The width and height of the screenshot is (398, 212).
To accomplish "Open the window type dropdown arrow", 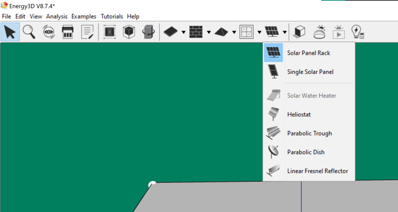I will 260,33.
